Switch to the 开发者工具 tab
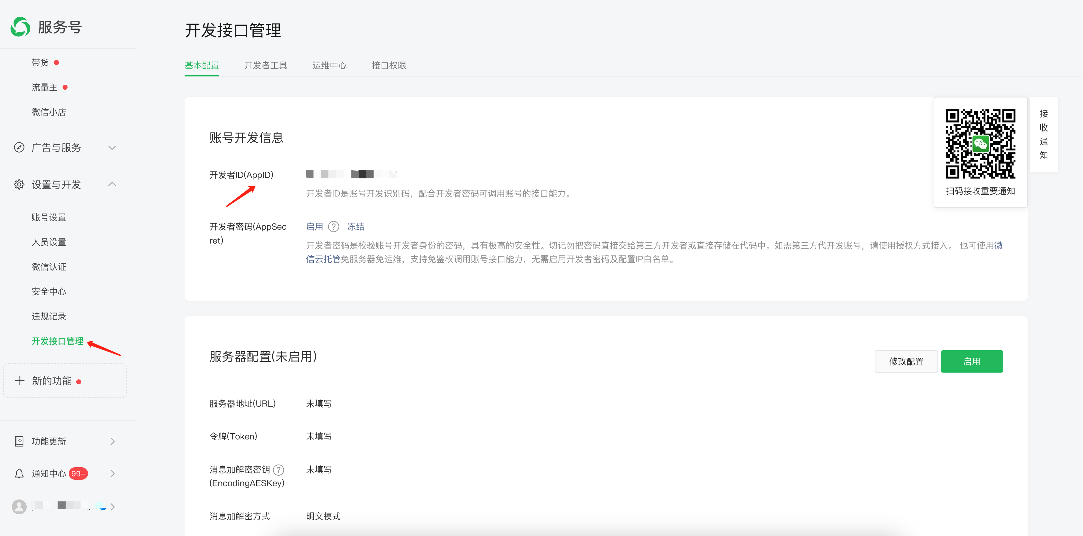This screenshot has width=1083, height=536. [265, 66]
